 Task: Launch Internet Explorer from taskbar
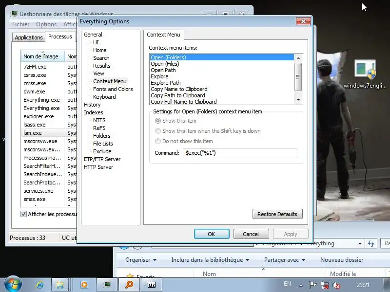(x=39, y=285)
